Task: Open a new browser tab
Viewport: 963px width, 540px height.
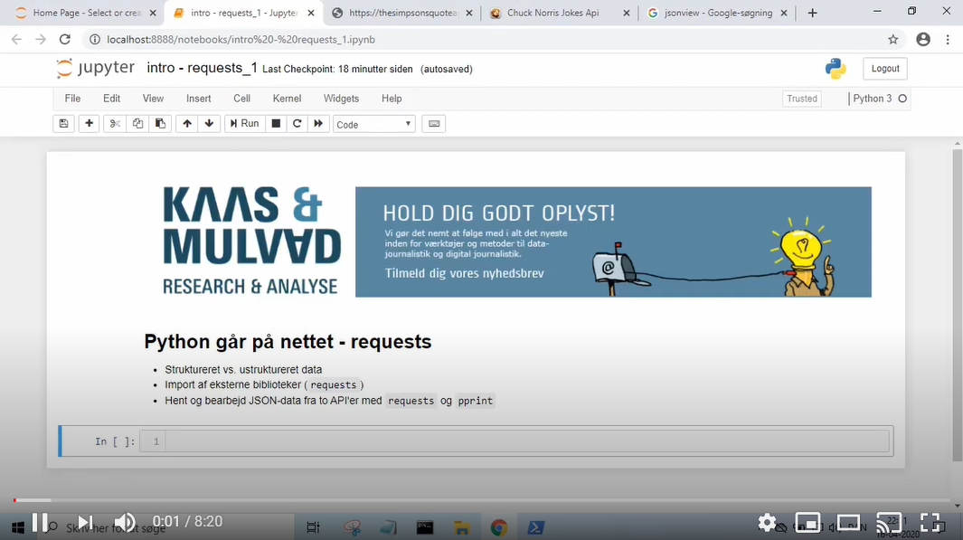Action: coord(813,13)
